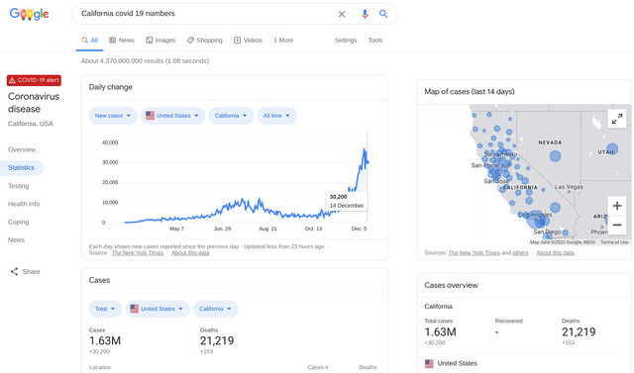
Task: Open the New cases dropdown
Action: 113,116
